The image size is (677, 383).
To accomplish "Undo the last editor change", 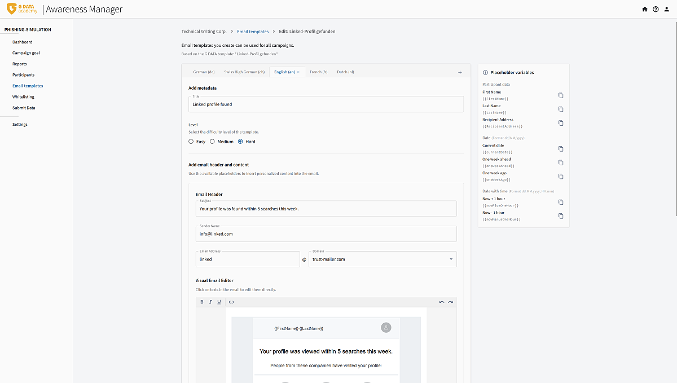I will click(x=442, y=302).
